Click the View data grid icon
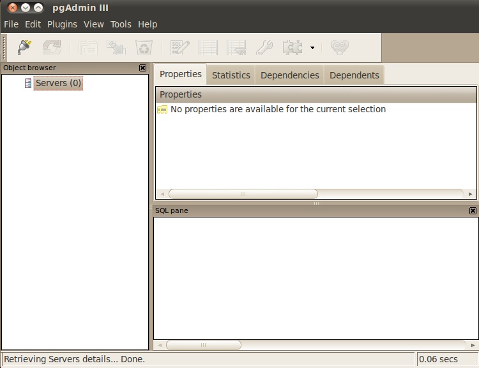Viewport: 479px width, 368px height. pyautogui.click(x=208, y=48)
